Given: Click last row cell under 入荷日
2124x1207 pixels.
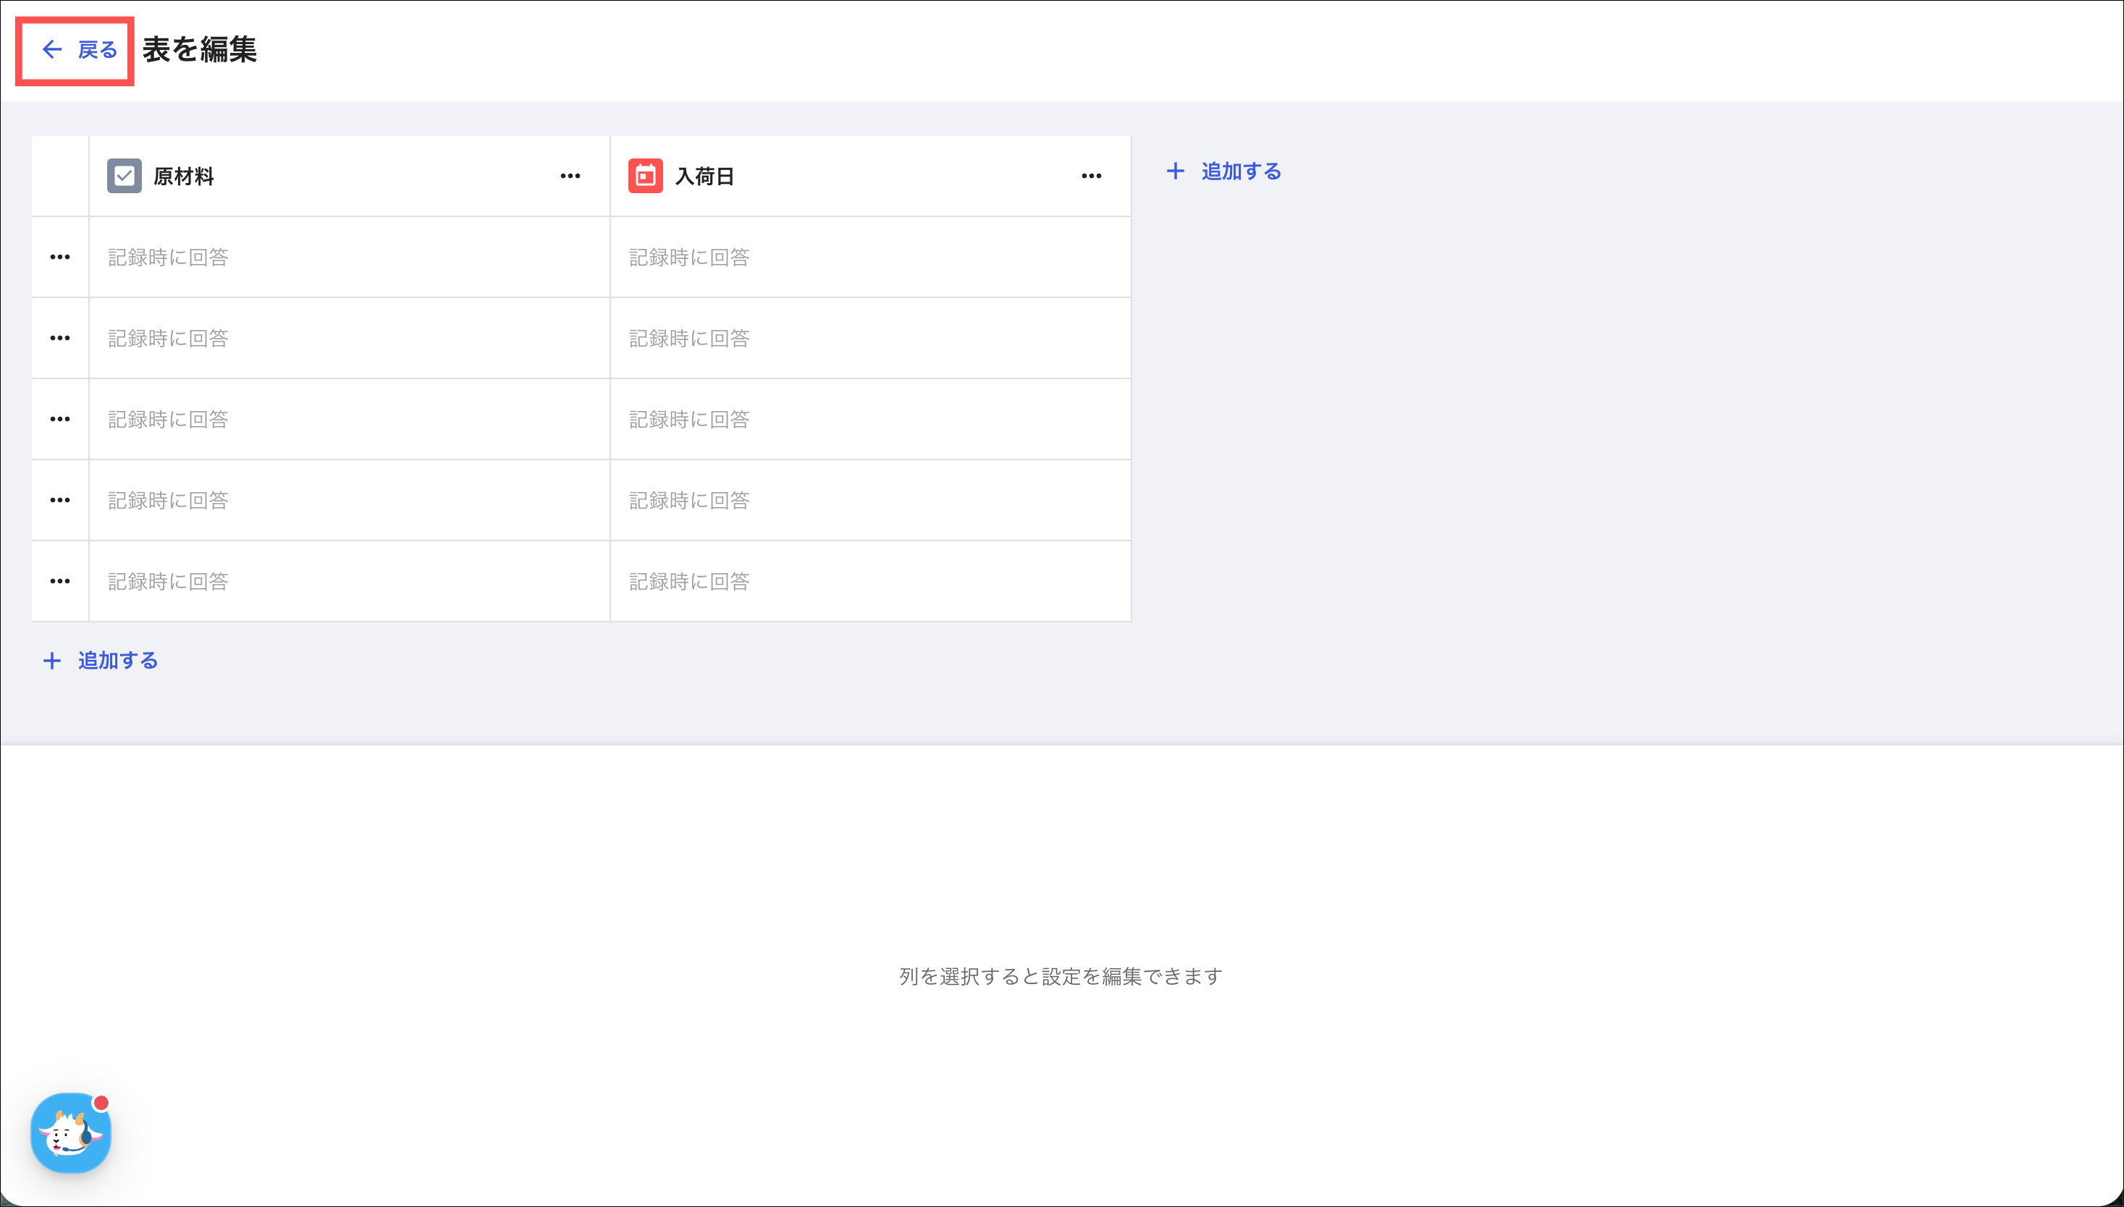Looking at the screenshot, I should pos(871,581).
